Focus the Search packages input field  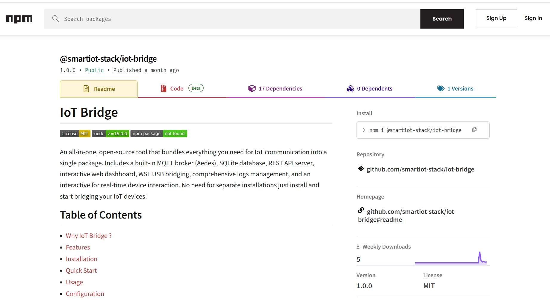click(232, 19)
